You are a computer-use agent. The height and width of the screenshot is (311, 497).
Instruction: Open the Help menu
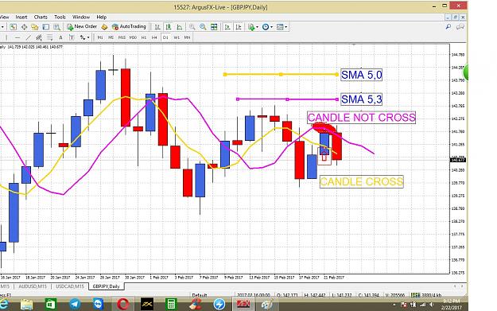coord(102,17)
